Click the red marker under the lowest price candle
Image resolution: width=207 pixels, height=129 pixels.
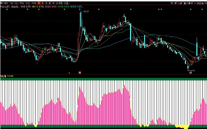click(x=191, y=73)
